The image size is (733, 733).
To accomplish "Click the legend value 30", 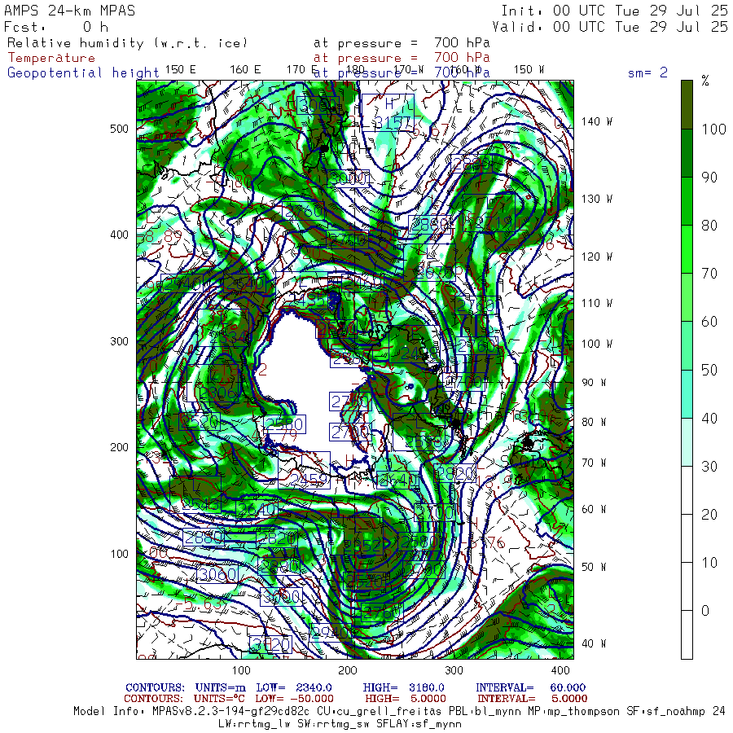I will 709,466.
